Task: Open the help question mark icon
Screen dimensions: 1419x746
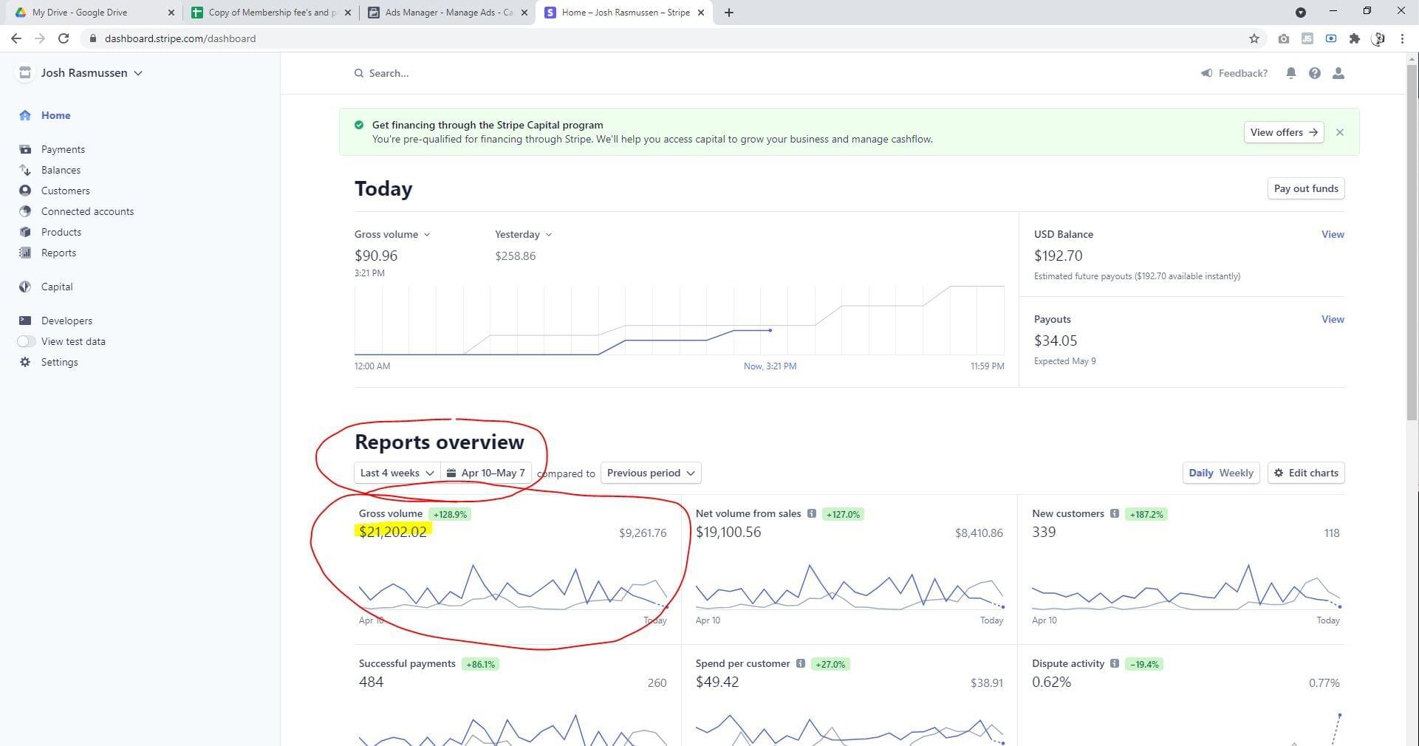Action: pos(1314,73)
